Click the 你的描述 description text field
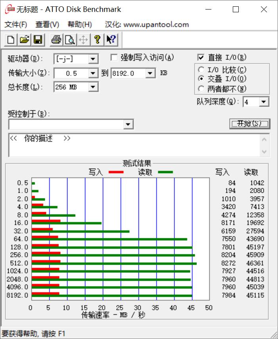Image resolution: width=278 pixels, height=339 pixels. point(134,145)
